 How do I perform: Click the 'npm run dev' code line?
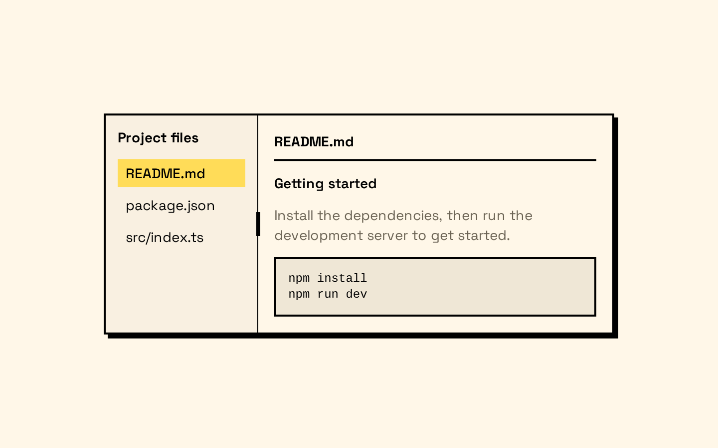pyautogui.click(x=328, y=294)
